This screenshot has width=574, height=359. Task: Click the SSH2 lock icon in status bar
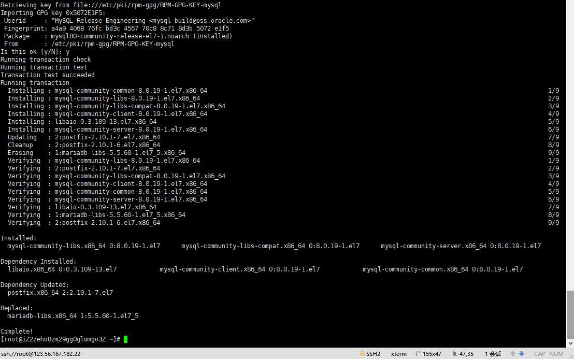click(x=362, y=353)
